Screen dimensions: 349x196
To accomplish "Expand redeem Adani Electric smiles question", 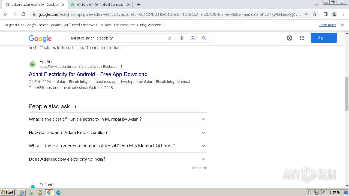I will tap(118, 133).
